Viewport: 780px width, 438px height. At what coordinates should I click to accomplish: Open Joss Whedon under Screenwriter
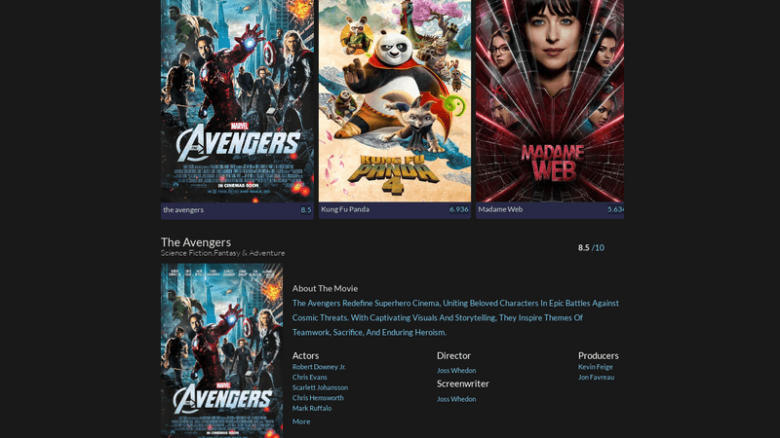456,399
